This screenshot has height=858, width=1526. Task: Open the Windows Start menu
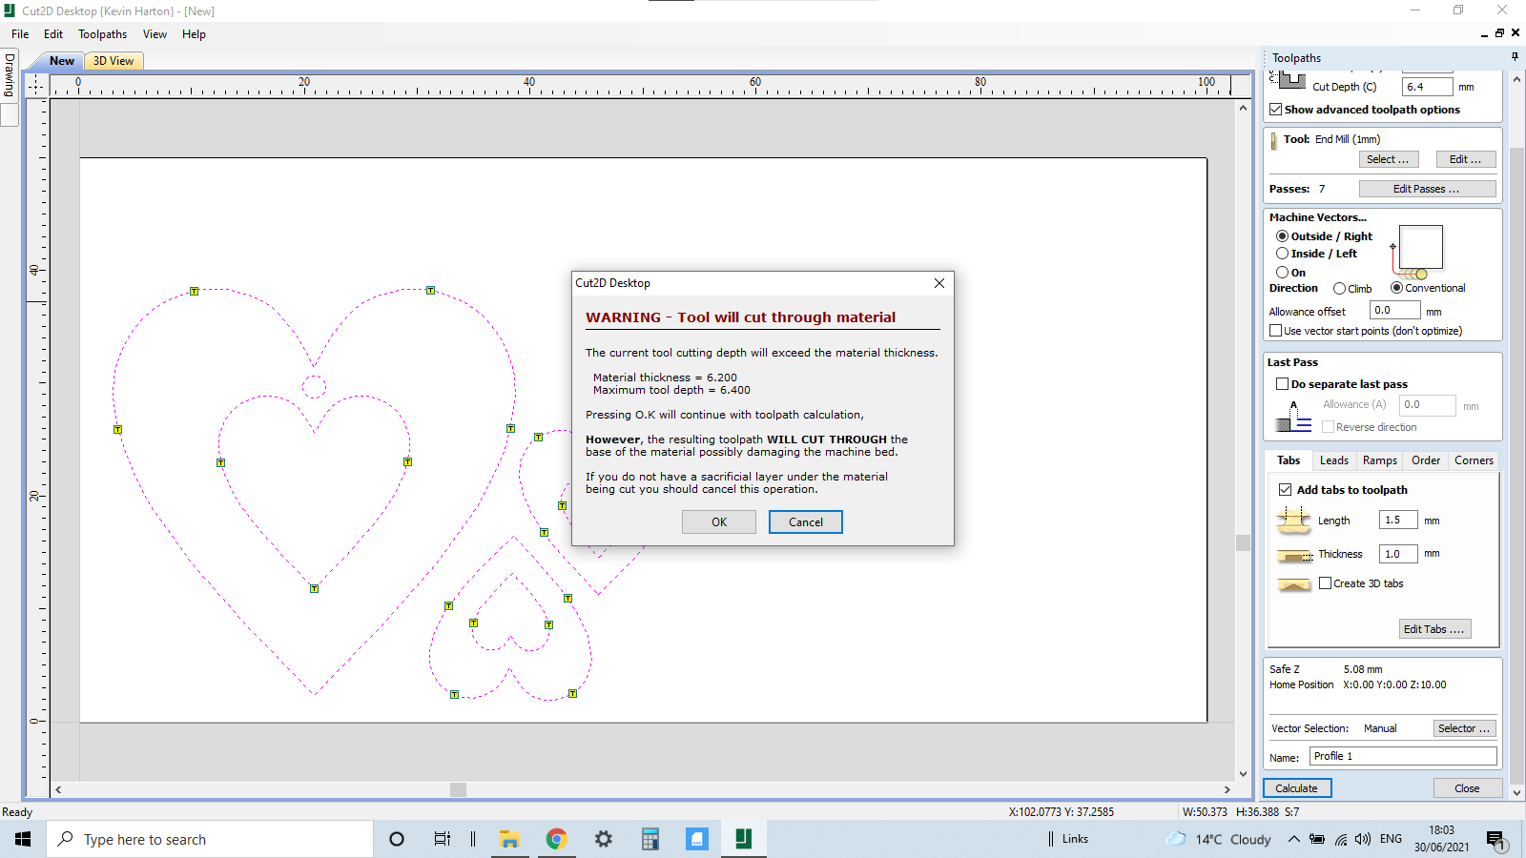tap(23, 839)
